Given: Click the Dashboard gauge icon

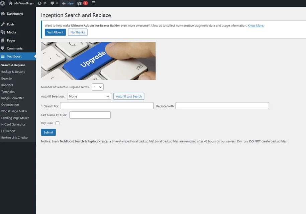Looking at the screenshot, I should tap(3, 14).
